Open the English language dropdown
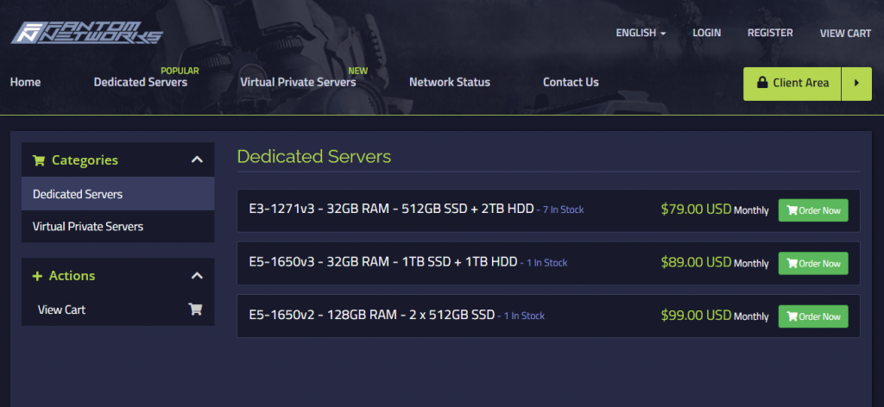Screen dimensions: 884x407 point(641,34)
